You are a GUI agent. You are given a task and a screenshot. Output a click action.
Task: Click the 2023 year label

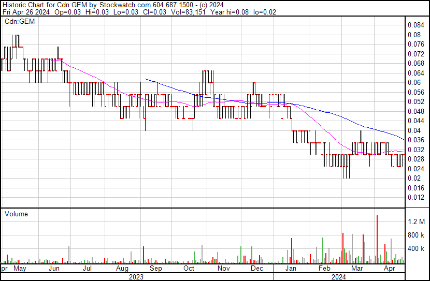coord(136,277)
